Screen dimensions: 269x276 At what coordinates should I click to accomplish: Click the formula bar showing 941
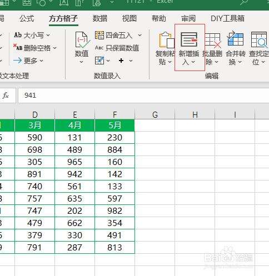tap(143, 96)
